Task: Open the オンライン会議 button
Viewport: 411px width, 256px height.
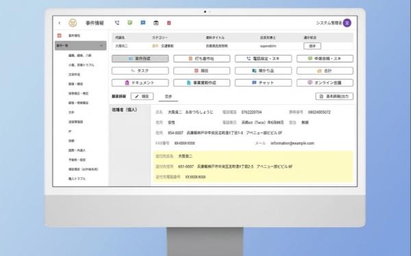Action: coord(325,83)
